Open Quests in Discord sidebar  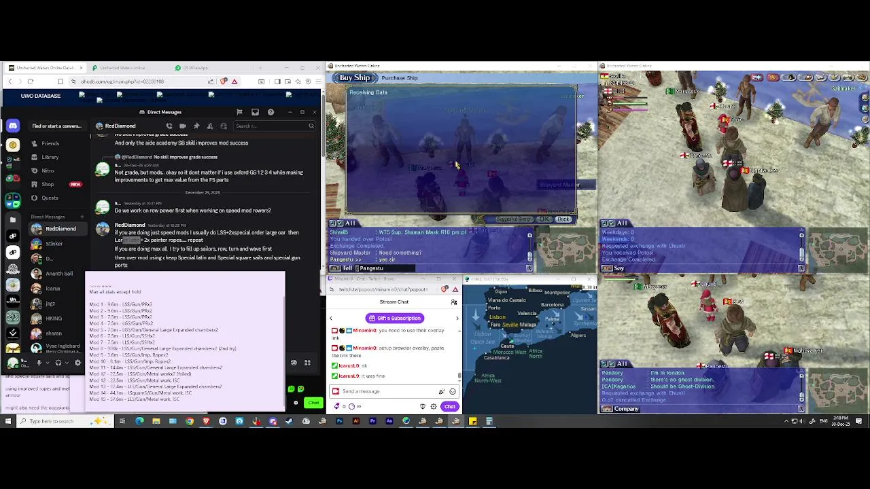[x=50, y=198]
